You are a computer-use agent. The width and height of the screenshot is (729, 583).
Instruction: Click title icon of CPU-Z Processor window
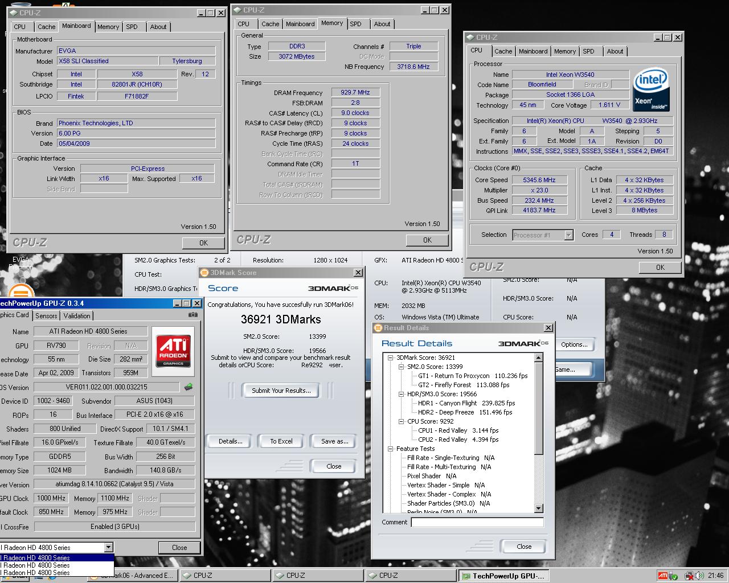[470, 37]
